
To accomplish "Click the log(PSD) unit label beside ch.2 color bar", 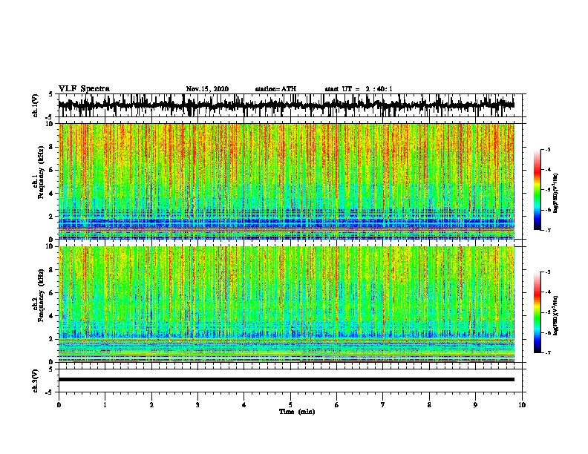I will 556,315.
